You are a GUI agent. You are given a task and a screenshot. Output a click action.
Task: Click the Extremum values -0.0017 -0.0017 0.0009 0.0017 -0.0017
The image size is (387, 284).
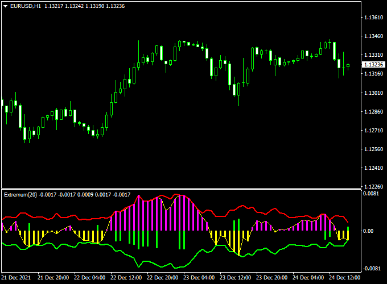point(85,195)
